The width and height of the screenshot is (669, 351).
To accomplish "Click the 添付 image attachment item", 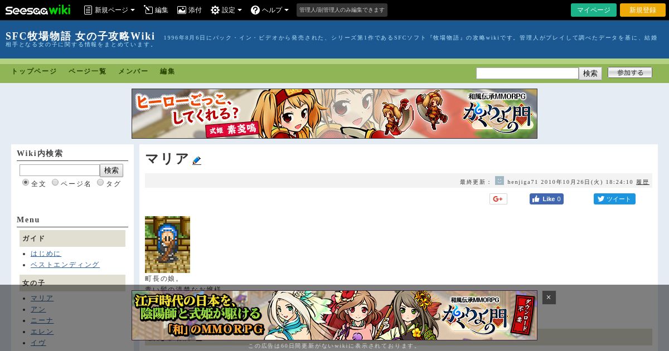I will click(190, 10).
